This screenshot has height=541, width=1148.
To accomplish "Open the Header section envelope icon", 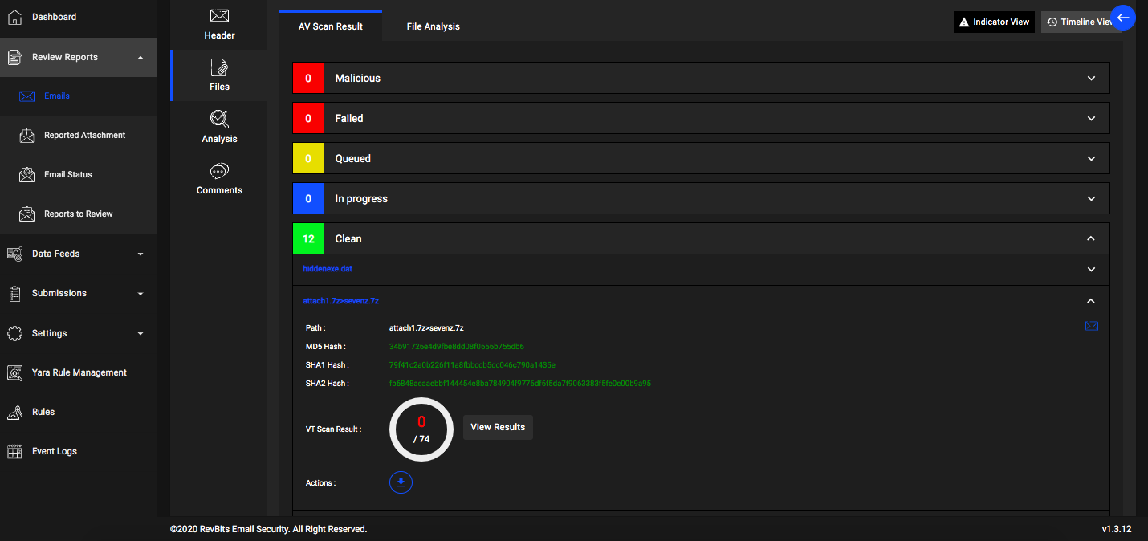I will (219, 15).
